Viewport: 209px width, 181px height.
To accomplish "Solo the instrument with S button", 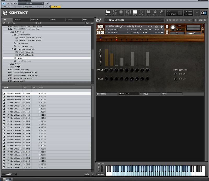I will [x=167, y=27].
